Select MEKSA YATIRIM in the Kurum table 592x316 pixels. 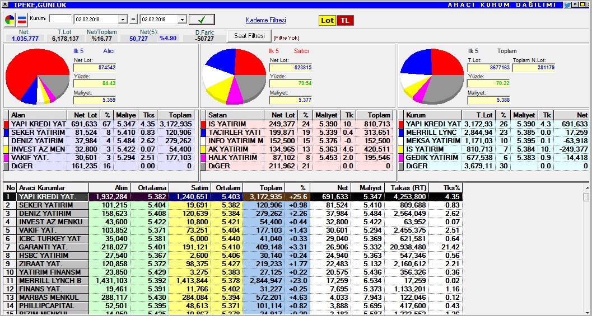(x=495, y=141)
